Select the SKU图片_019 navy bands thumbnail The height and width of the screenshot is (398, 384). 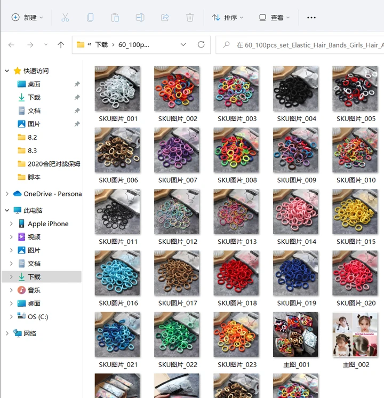(295, 273)
